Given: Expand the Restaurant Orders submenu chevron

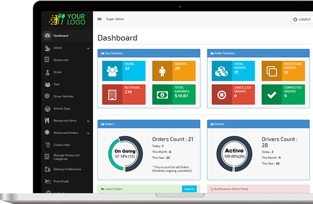Looking at the screenshot, I should coord(88,133).
